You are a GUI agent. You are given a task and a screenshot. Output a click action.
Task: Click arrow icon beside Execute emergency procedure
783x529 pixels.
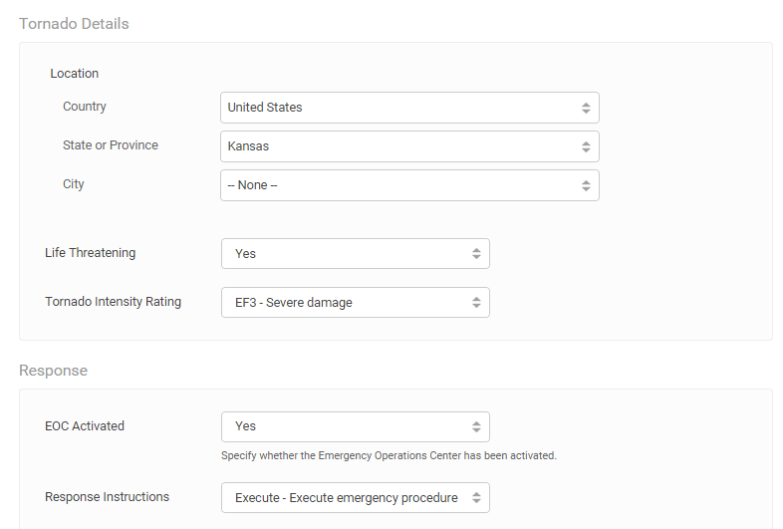coord(476,498)
